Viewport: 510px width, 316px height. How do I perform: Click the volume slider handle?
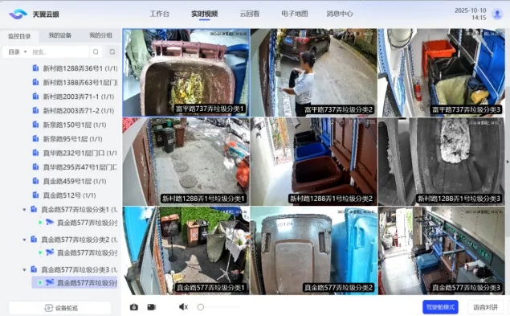(200, 307)
